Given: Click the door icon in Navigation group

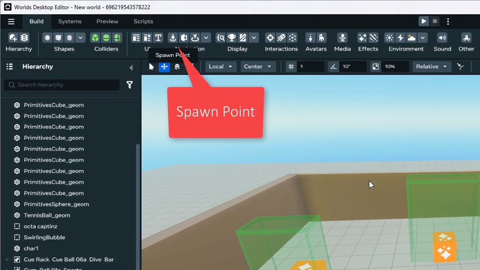Looking at the screenshot, I should tap(184, 38).
